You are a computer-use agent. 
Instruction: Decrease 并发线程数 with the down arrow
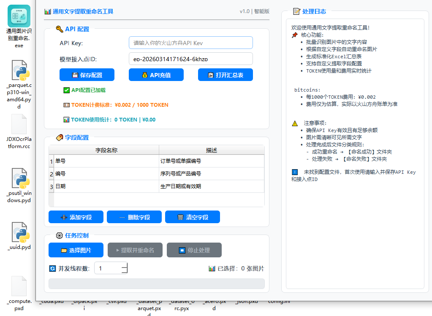pos(124,271)
